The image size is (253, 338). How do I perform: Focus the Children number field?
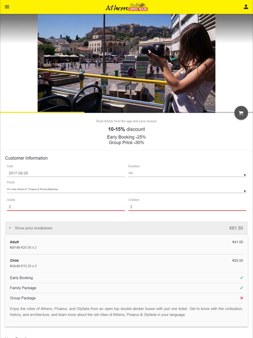click(x=187, y=207)
